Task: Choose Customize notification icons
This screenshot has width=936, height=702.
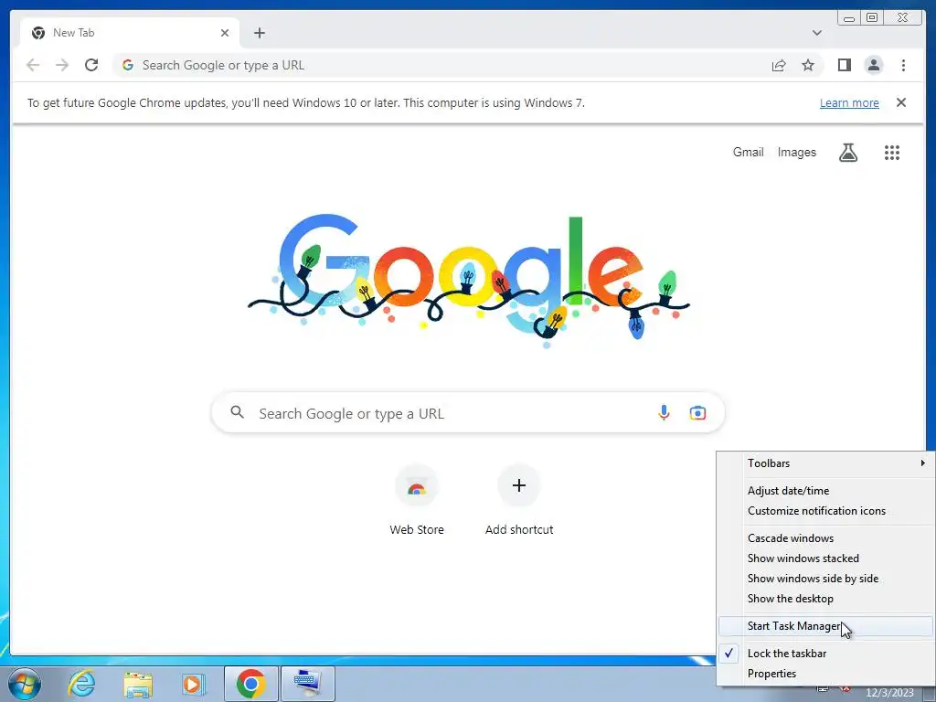Action: pos(825,511)
